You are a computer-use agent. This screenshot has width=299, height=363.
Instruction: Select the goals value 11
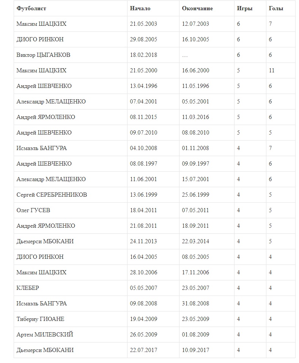pos(271,70)
